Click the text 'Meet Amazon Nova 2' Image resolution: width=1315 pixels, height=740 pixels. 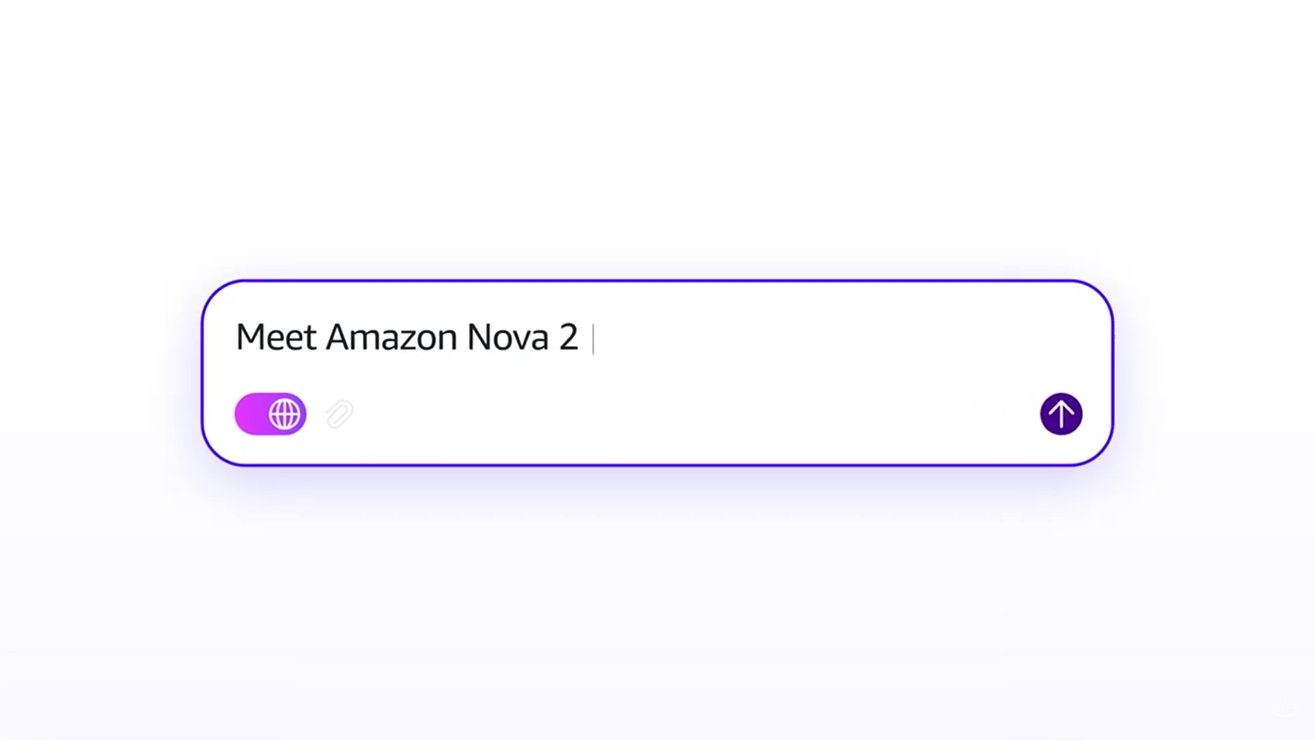407,338
